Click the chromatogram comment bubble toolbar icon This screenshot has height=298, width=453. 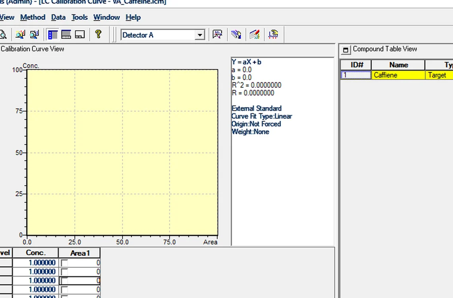click(217, 35)
